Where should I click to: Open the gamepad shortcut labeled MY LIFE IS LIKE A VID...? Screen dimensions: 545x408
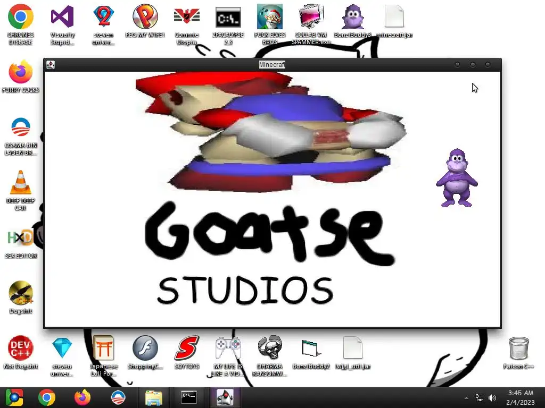pyautogui.click(x=228, y=355)
